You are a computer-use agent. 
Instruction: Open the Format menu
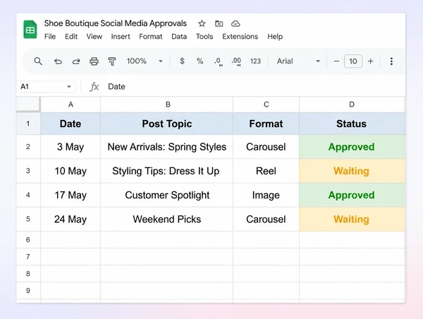[x=151, y=37]
